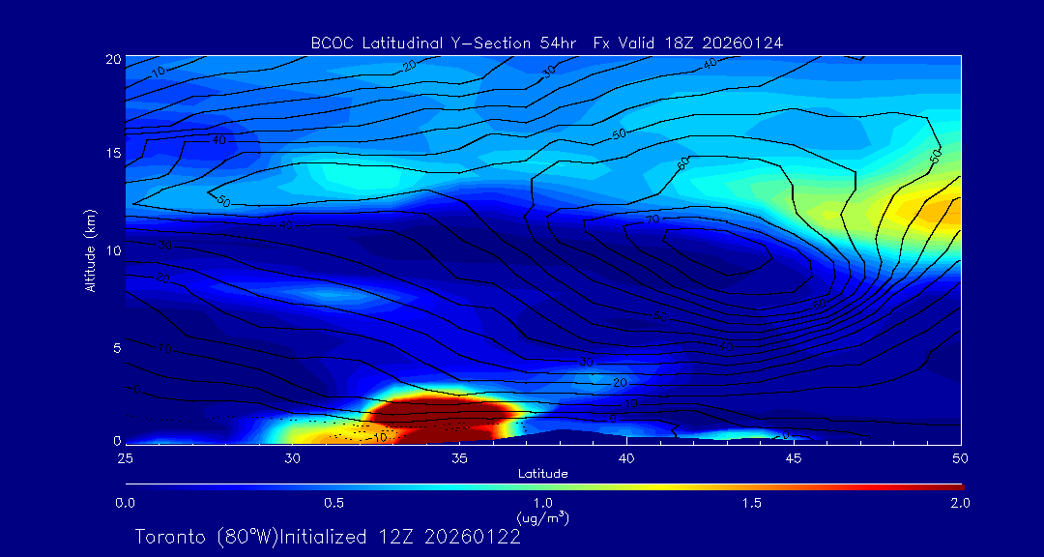
Task: Pick the 1.5 label on the color scale
Action: tap(752, 503)
